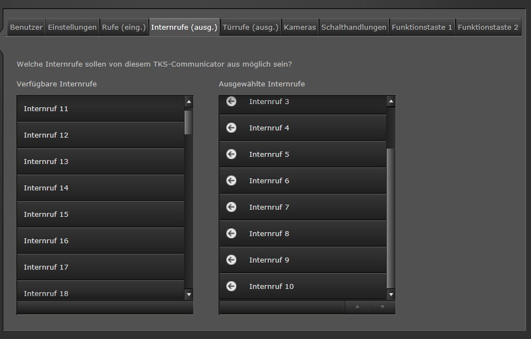
Task: Click the arrow icon beside Internruf 10
Action: 231,286
